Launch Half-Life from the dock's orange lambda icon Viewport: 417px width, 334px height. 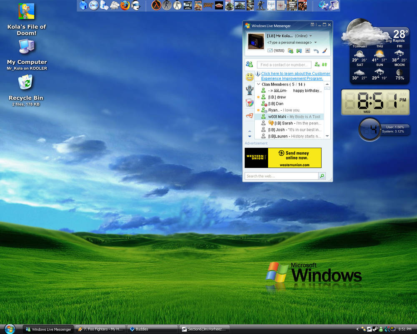(156, 5)
